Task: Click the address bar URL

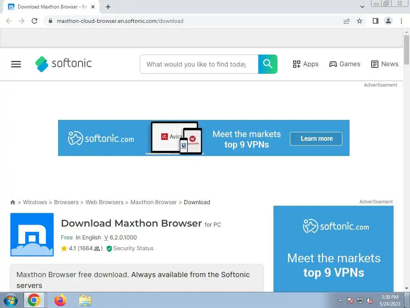Action: pyautogui.click(x=120, y=21)
